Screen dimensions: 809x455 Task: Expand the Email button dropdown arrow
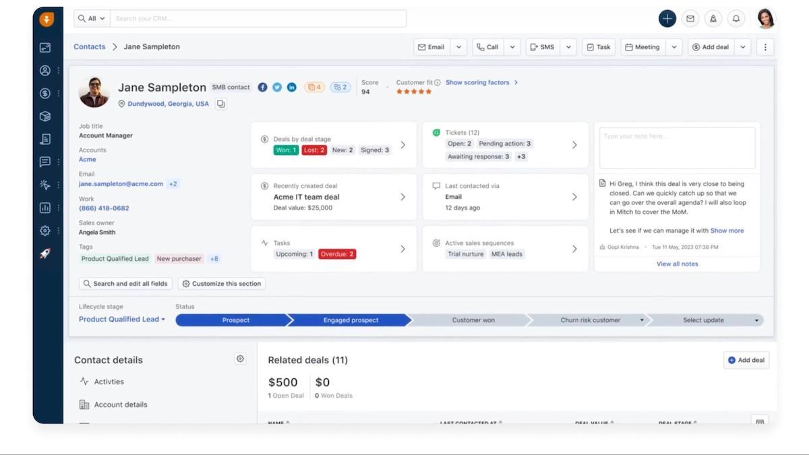pos(458,47)
